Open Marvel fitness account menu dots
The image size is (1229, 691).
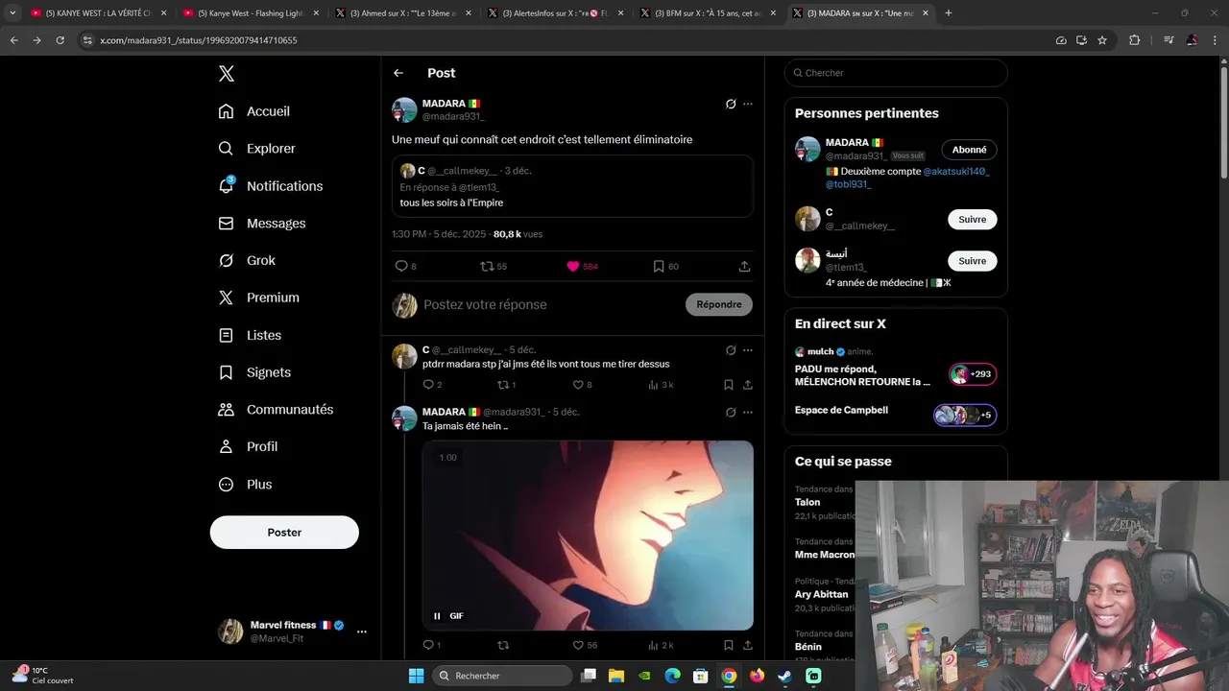362,631
